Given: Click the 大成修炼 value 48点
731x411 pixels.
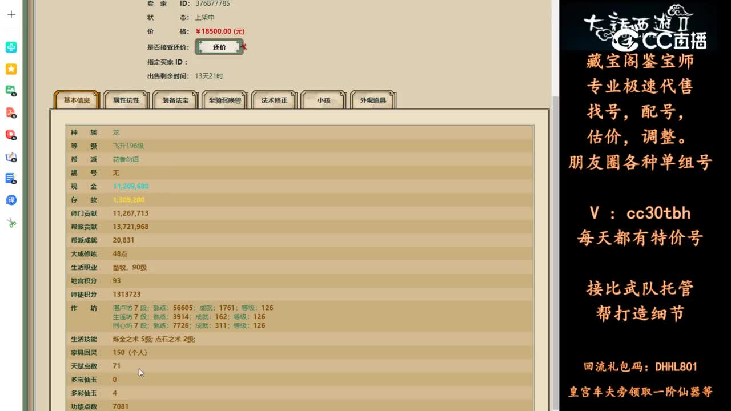Looking at the screenshot, I should [x=120, y=254].
